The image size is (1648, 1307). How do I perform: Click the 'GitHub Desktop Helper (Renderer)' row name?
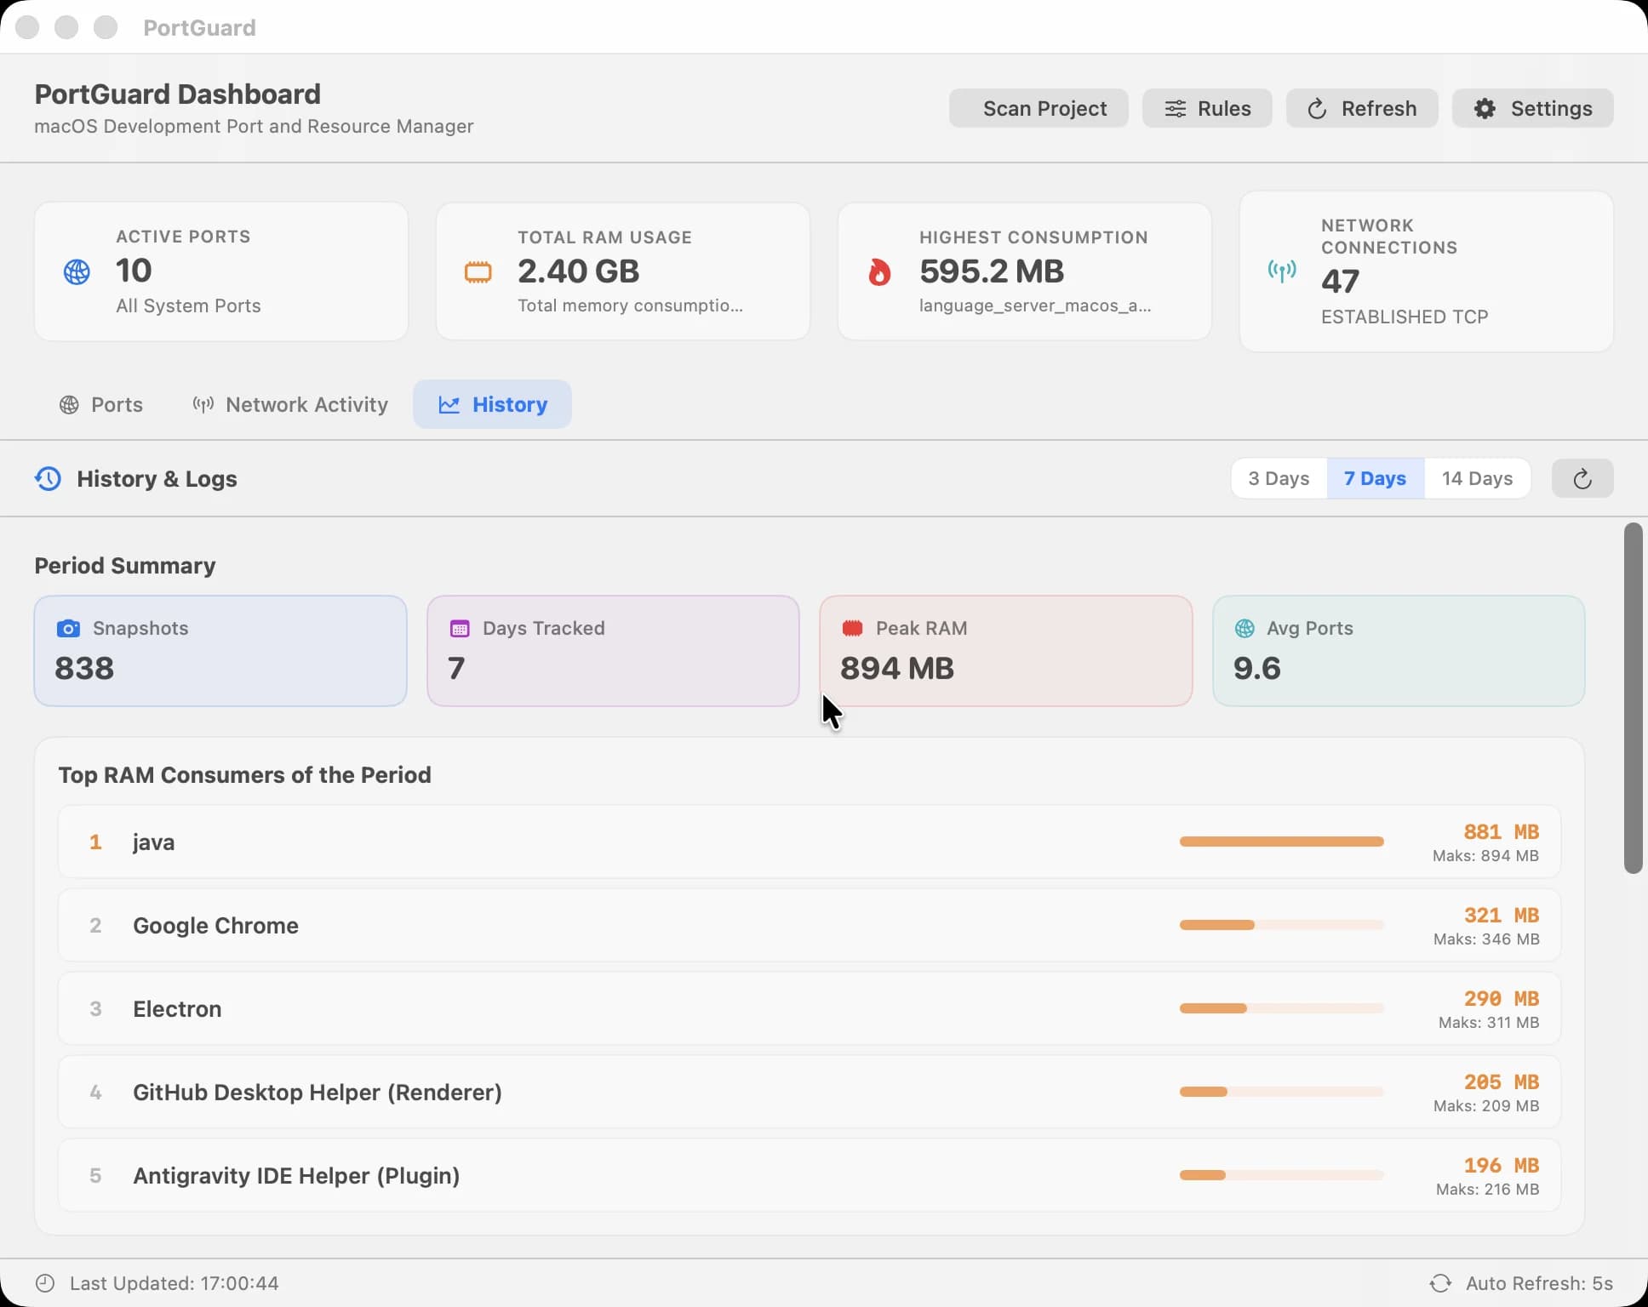tap(318, 1092)
